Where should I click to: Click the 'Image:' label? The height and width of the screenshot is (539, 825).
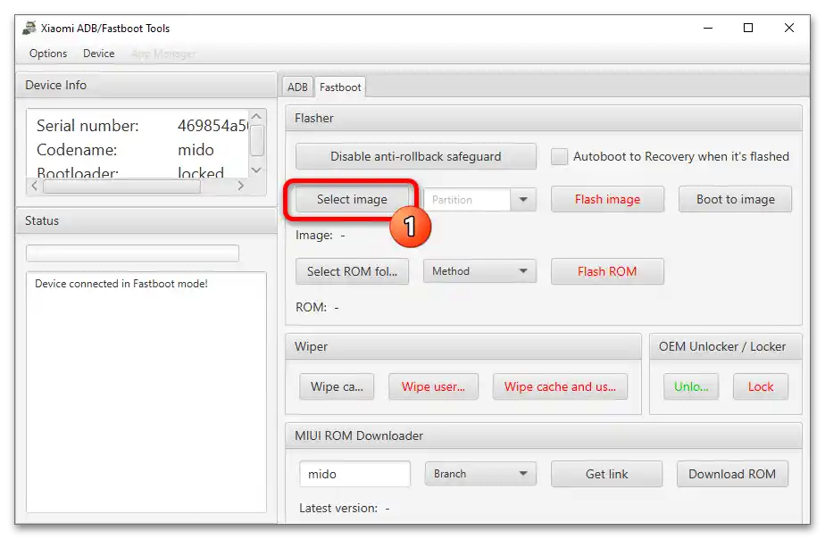314,235
